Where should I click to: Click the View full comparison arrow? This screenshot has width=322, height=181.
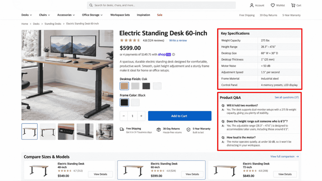click(x=297, y=157)
